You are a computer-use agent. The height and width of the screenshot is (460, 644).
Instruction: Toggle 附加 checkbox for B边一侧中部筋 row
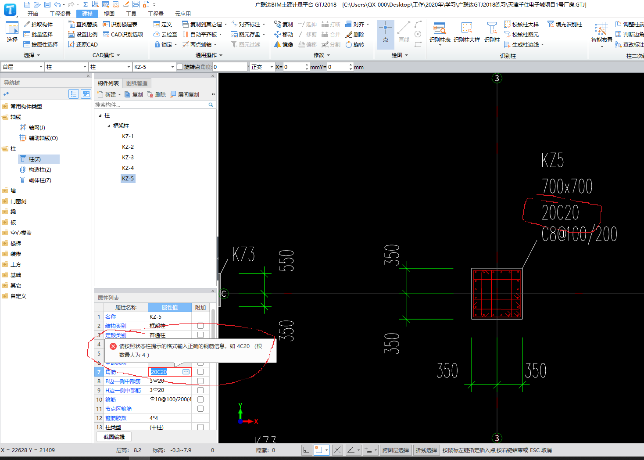coord(200,381)
